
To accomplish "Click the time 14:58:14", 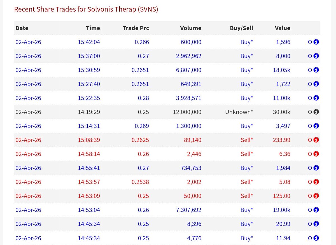I will pyautogui.click(x=89, y=154).
